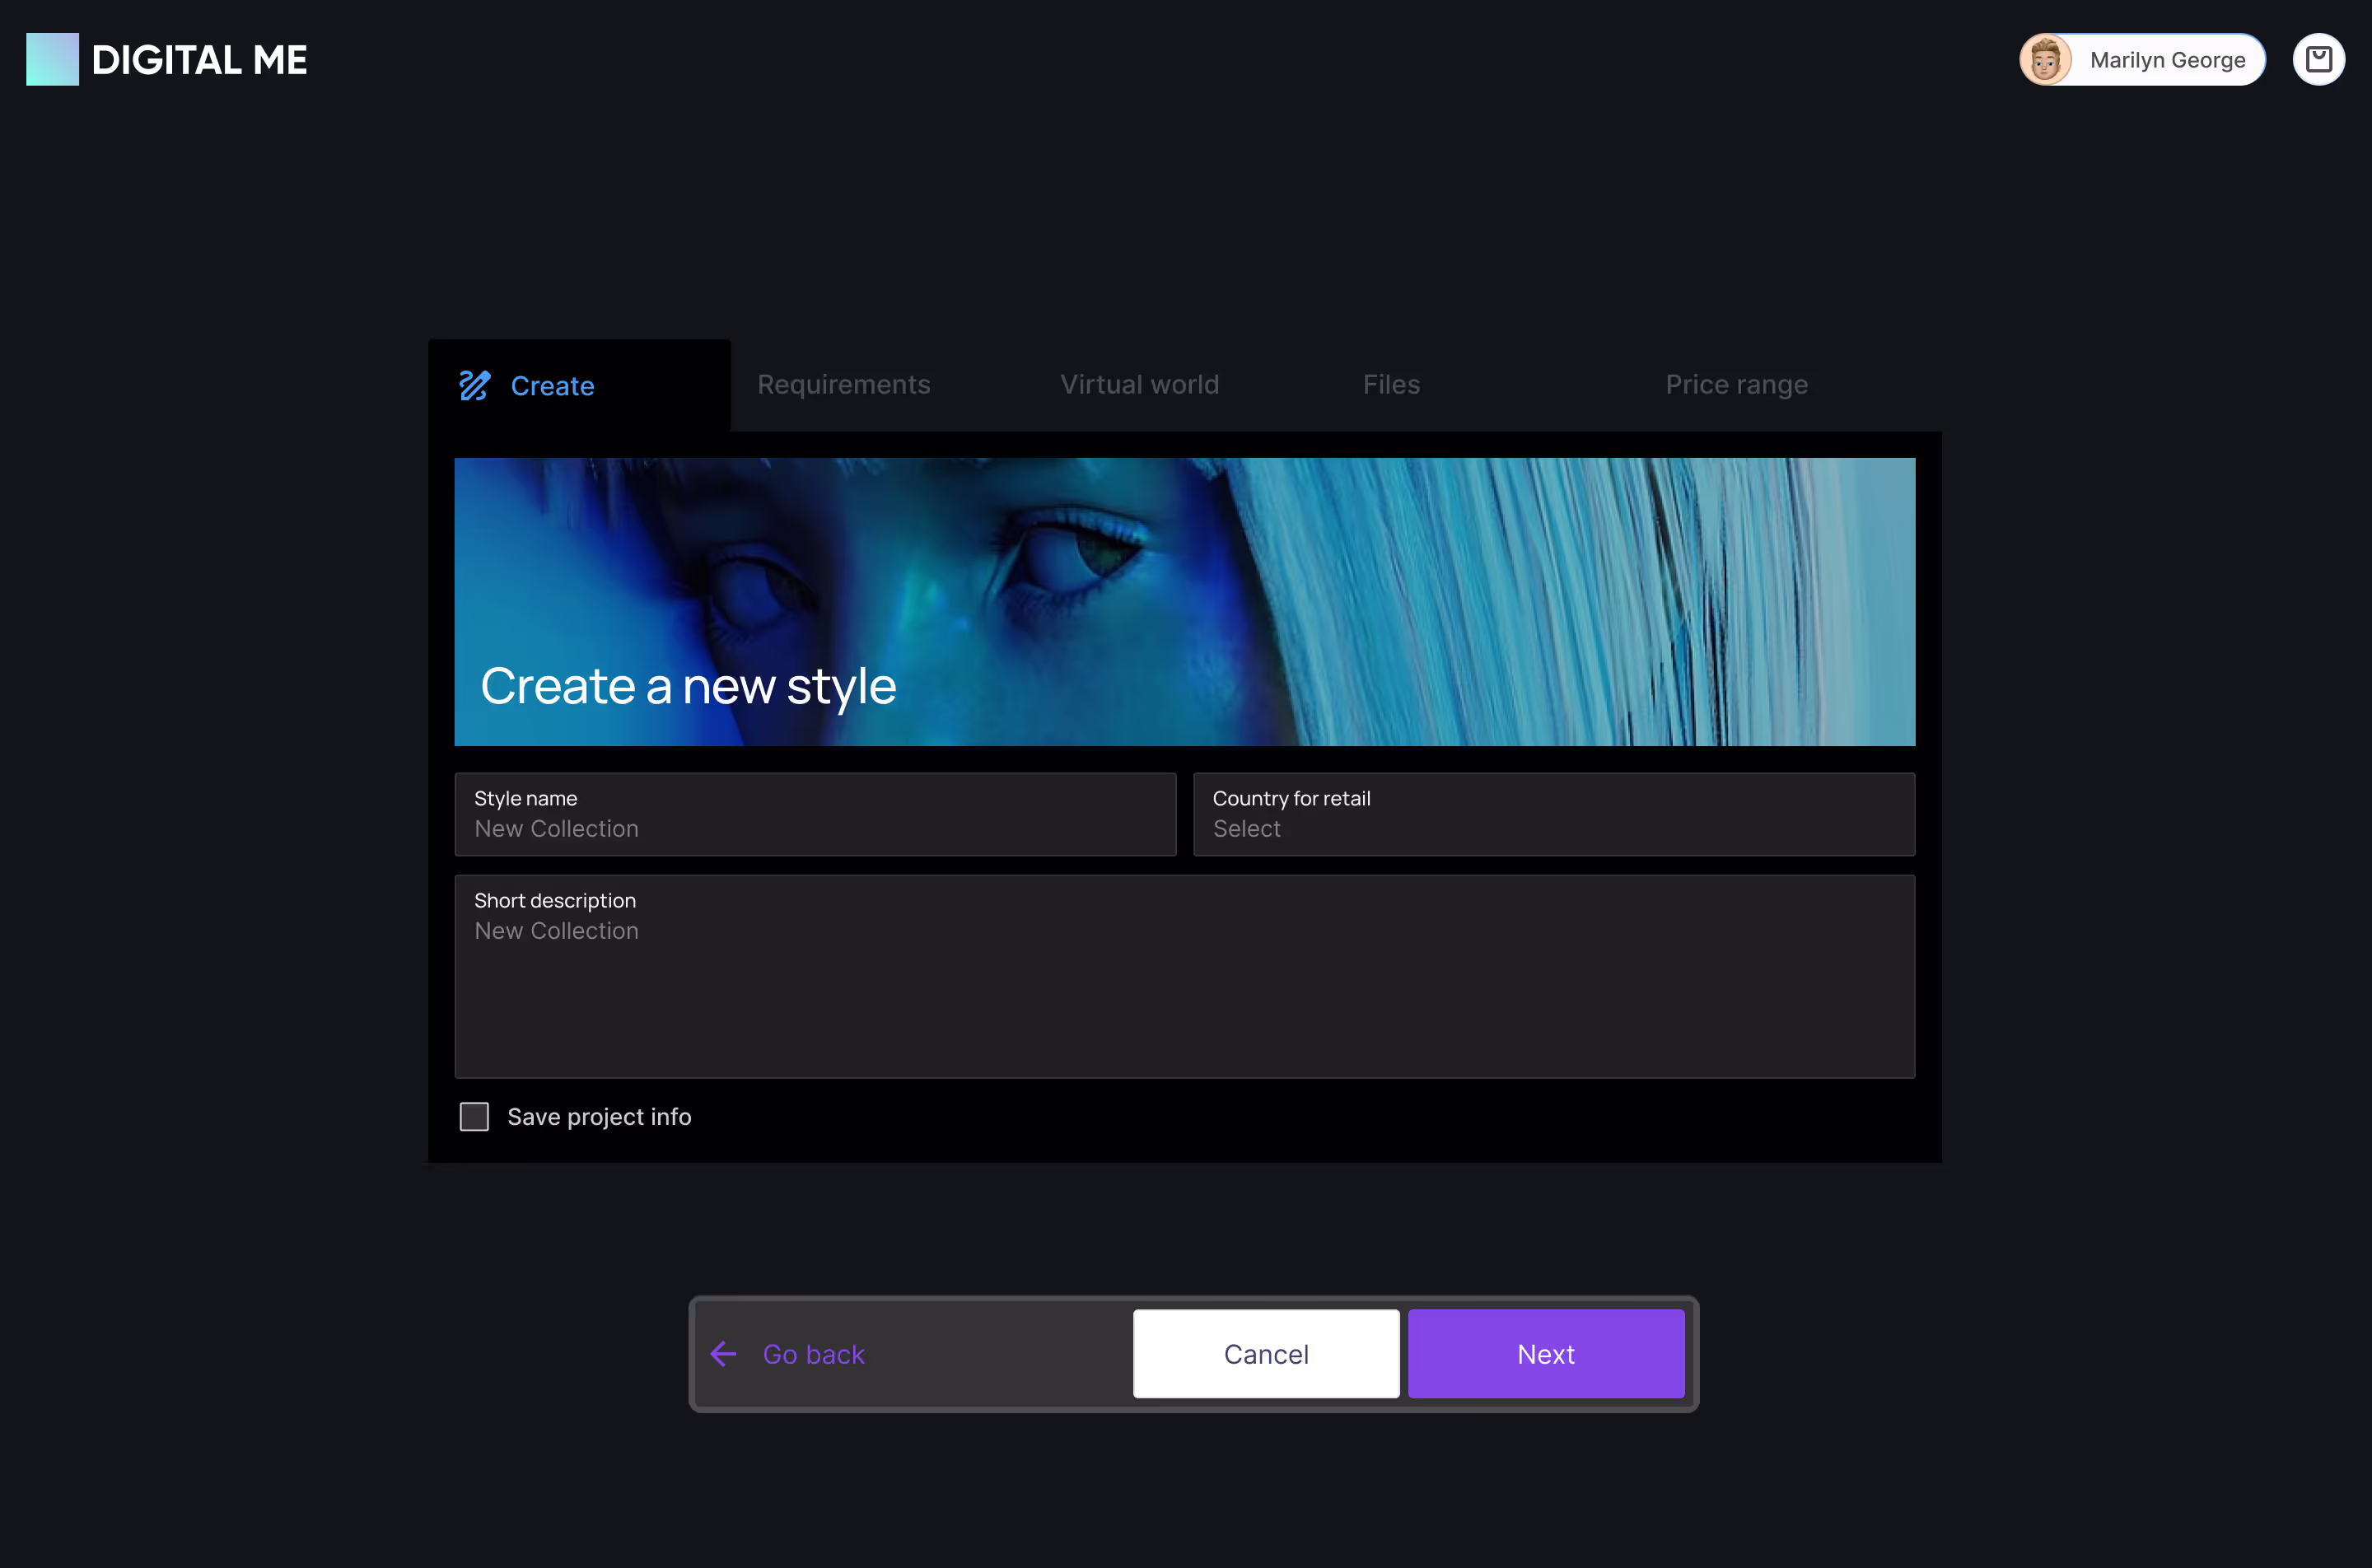Click the Save project info label
The image size is (2372, 1568).
click(x=599, y=1116)
